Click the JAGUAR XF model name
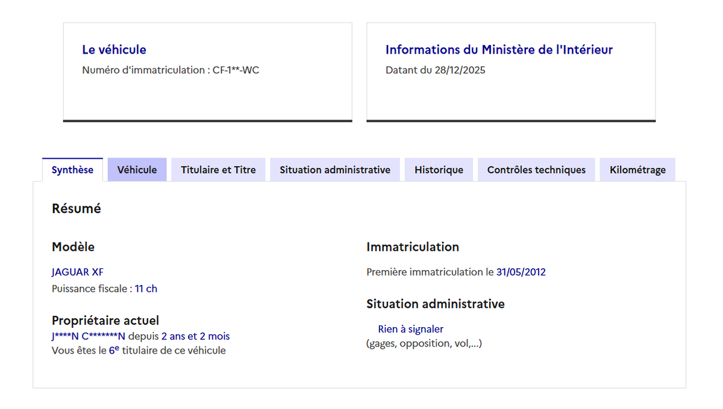 click(78, 272)
